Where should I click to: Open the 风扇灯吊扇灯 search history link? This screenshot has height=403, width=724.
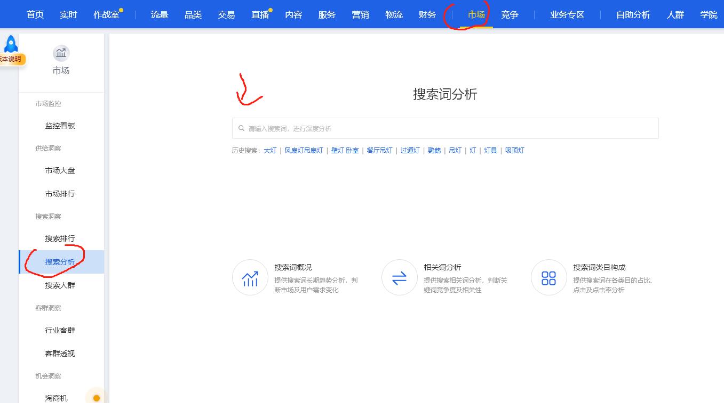(x=303, y=150)
